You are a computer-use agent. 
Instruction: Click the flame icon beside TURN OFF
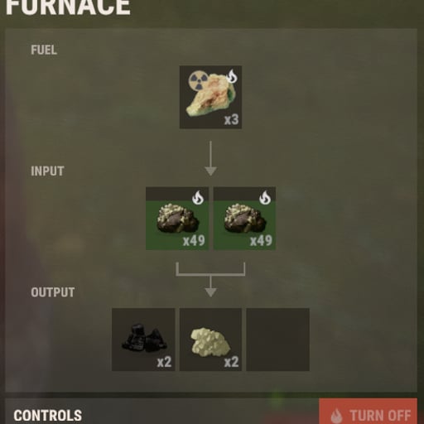[x=336, y=416]
